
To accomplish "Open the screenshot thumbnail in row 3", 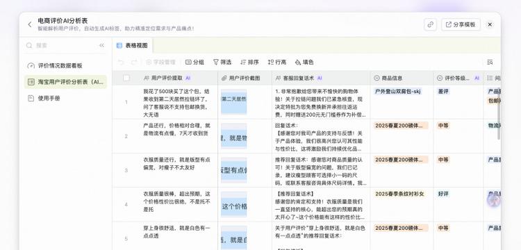I will point(234,170).
